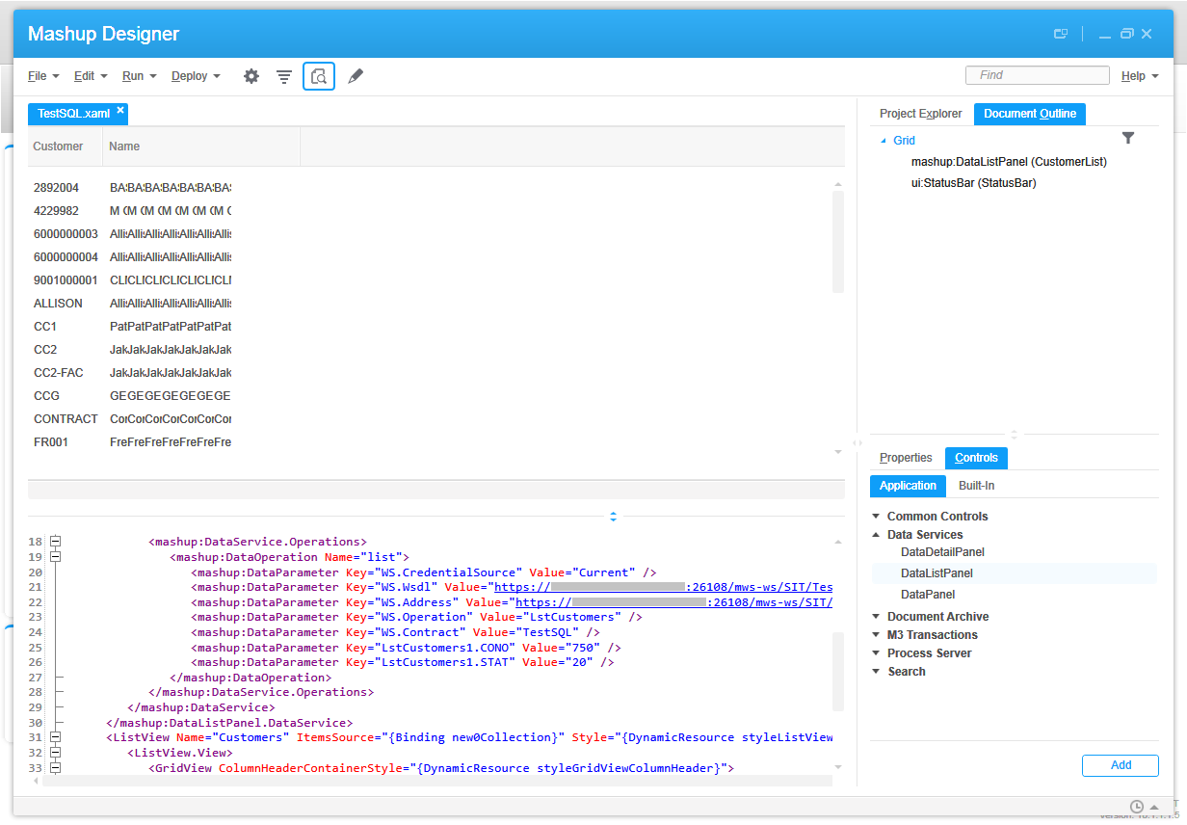Toggle the document preview icon

(x=319, y=76)
